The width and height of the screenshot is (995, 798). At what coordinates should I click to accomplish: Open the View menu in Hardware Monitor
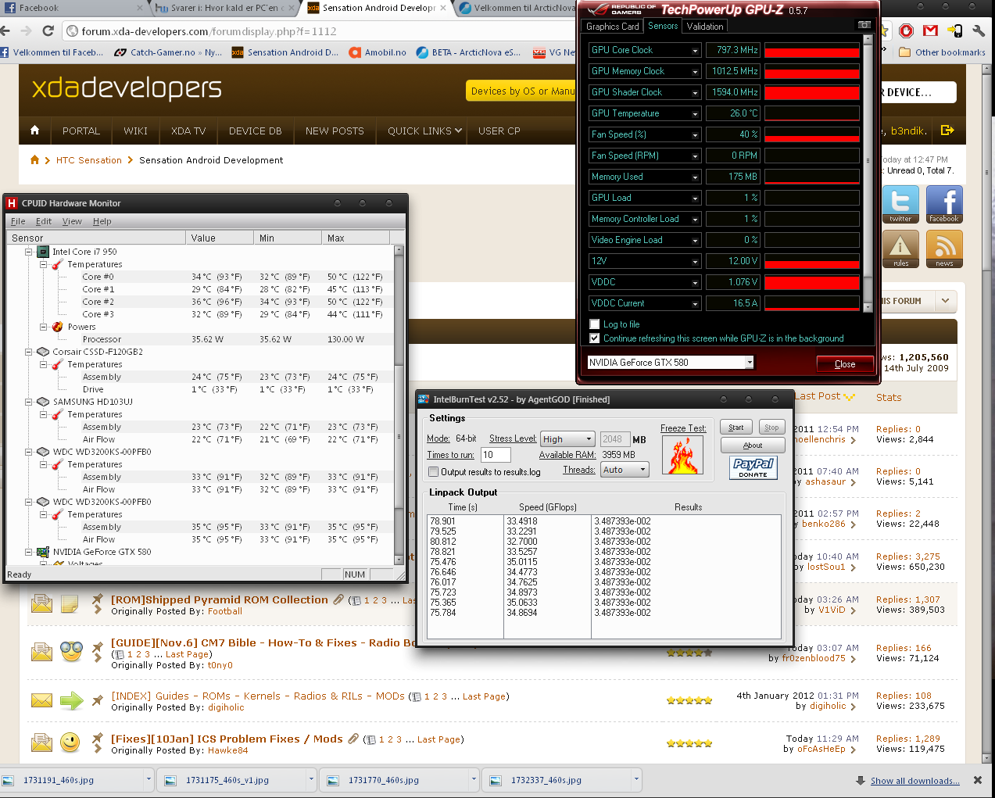[x=72, y=221]
